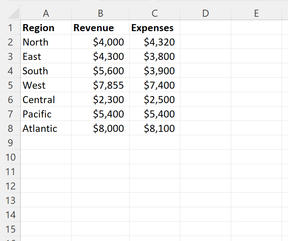This screenshot has width=288, height=241.
Task: Select Central expenses $2,500 cell
Action: 155,99
